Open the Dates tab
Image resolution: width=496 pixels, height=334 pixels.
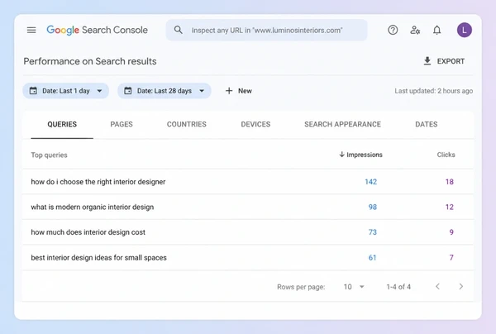click(427, 124)
